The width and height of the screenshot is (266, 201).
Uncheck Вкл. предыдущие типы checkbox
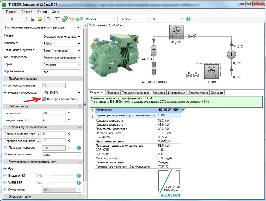(x=44, y=99)
